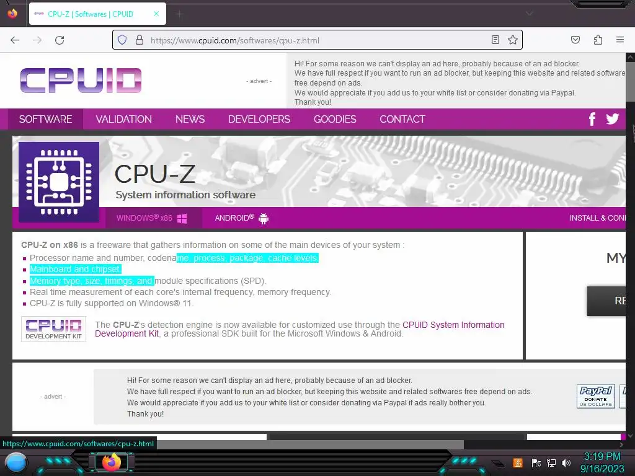Click the vertical page scrollbar thumb

[630, 82]
